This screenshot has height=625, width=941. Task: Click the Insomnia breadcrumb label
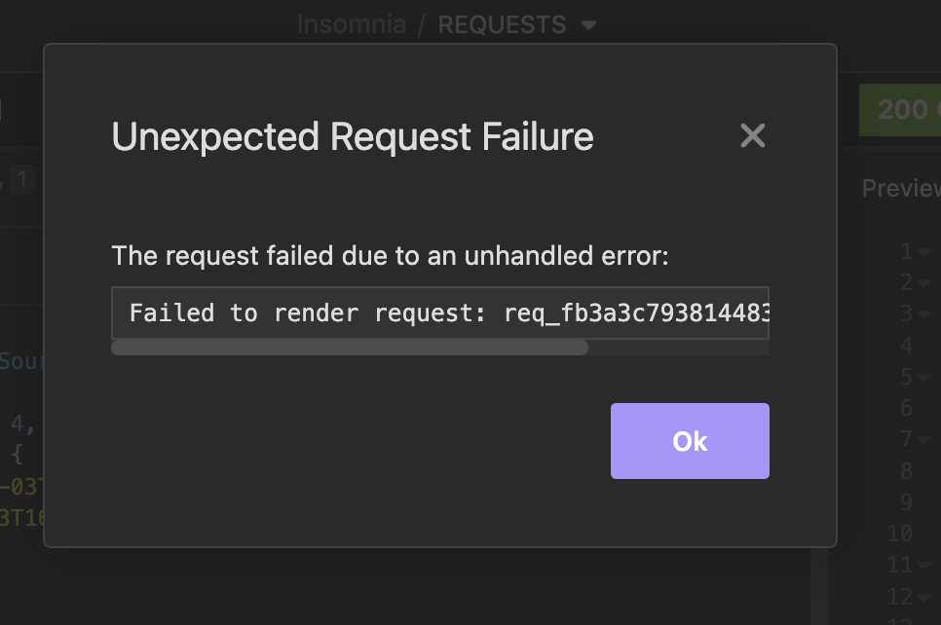click(x=351, y=24)
